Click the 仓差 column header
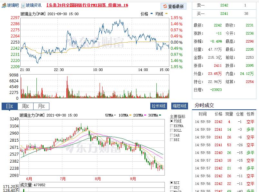Image resolution: width=259 pixels, height=192 pixels. (x=240, y=114)
